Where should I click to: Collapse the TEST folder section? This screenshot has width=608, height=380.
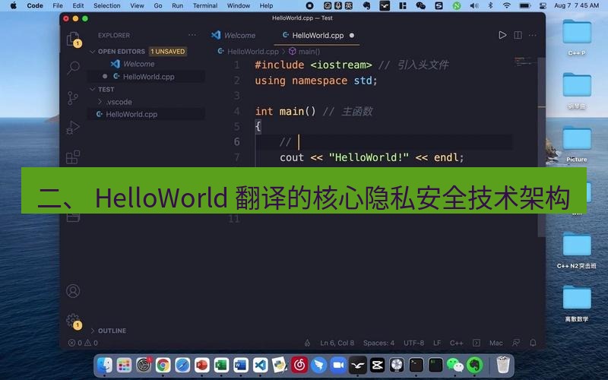[x=92, y=89]
